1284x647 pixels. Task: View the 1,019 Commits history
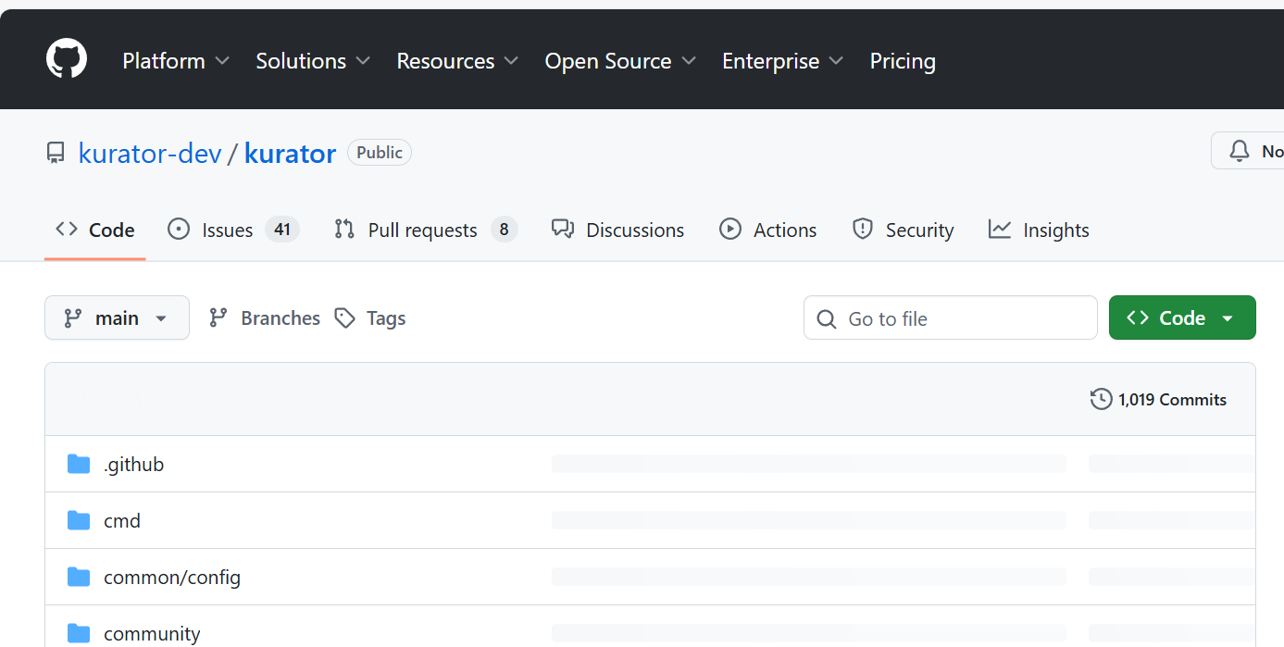coord(1172,400)
